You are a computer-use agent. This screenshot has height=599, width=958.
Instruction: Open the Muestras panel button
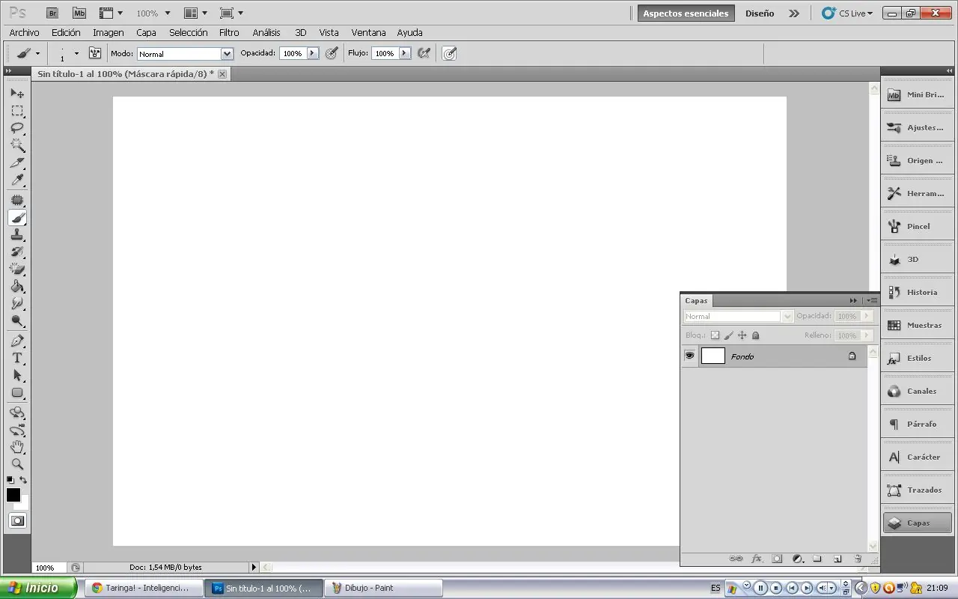[x=918, y=325]
